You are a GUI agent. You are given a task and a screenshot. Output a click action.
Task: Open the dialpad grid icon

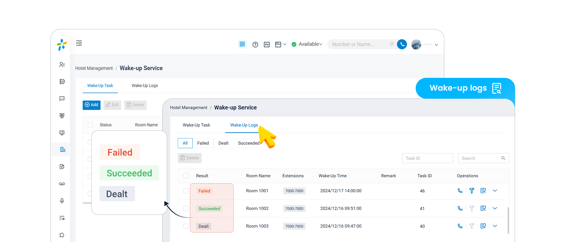[391, 44]
